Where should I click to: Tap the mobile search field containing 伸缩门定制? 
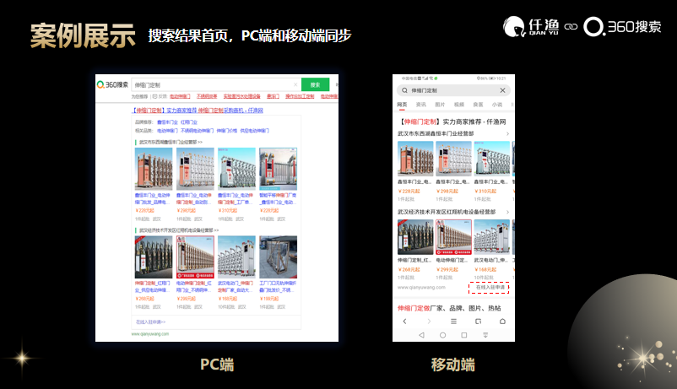(x=453, y=90)
